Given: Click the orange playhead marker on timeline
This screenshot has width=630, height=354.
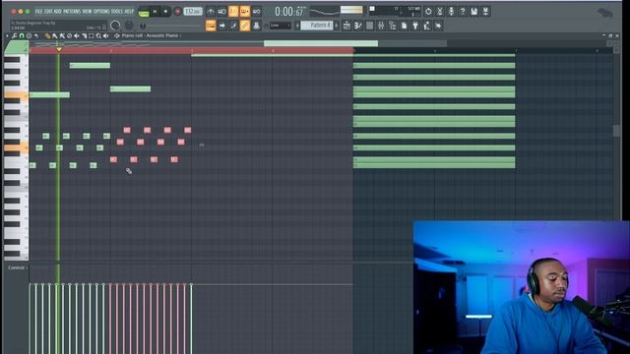Looking at the screenshot, I should click(x=59, y=49).
